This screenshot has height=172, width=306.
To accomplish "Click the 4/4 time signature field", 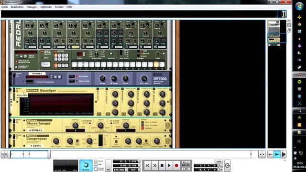I will coord(133,170).
